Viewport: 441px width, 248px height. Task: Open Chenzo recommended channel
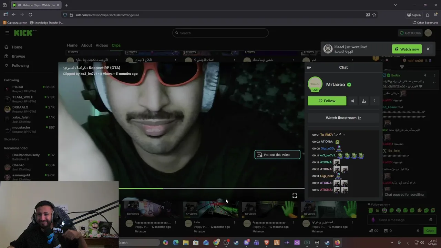(x=29, y=167)
